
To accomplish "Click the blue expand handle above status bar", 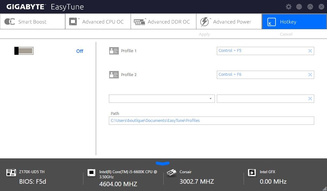I will 163,164.
